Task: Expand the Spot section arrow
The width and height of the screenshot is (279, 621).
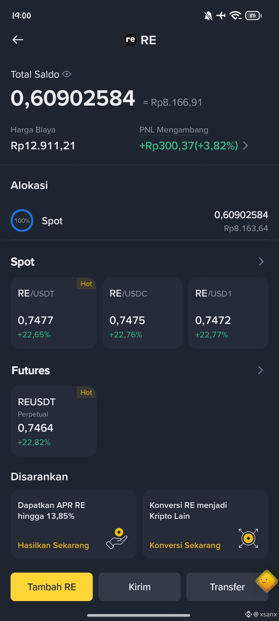Action: click(x=261, y=262)
